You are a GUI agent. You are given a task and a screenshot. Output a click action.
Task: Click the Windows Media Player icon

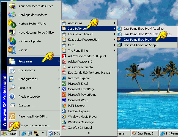(64, 117)
